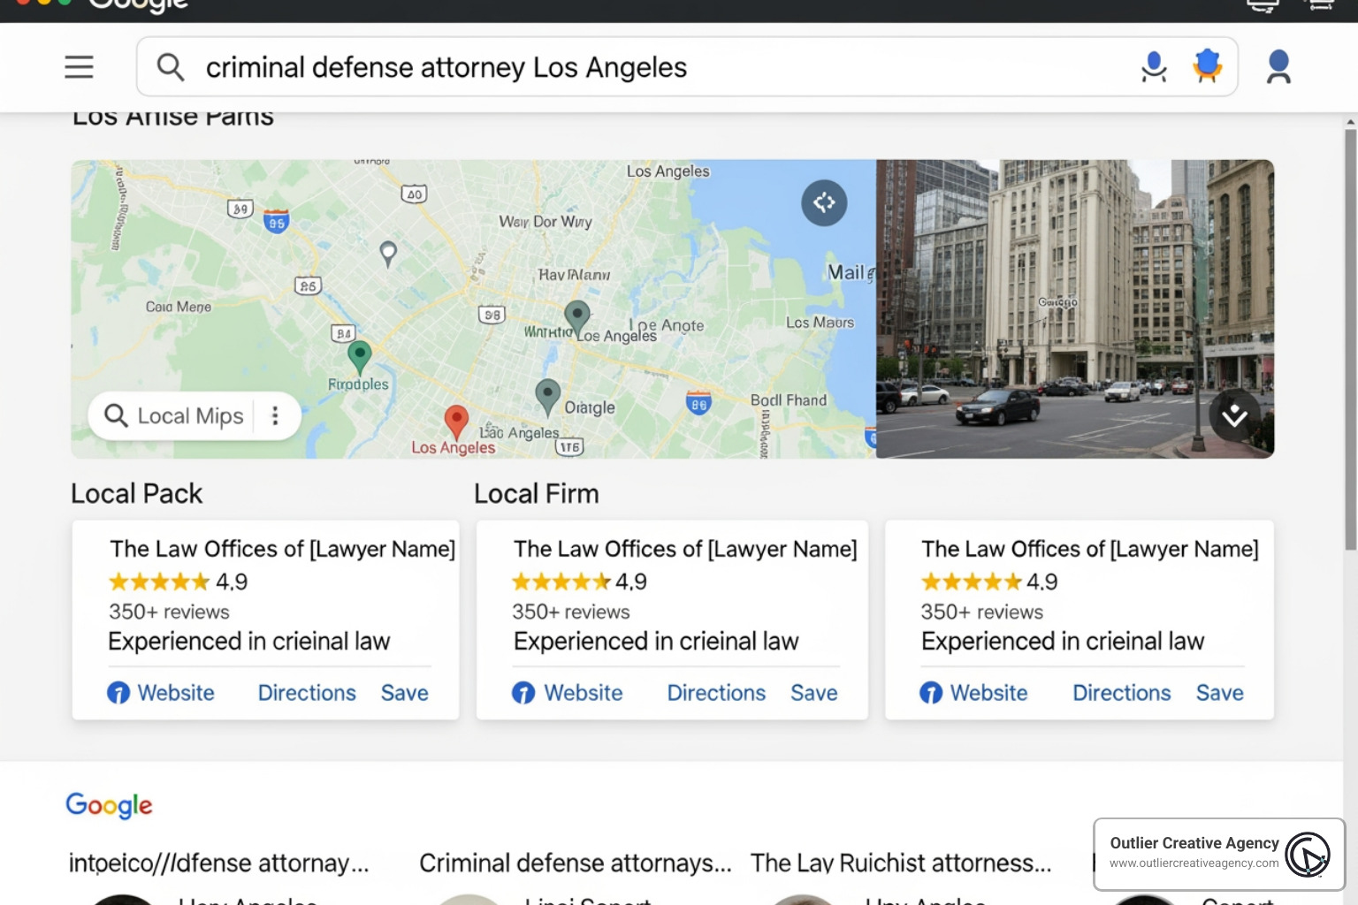Screen dimensions: 1358x905
Task: Click website icon in third listing
Action: click(x=931, y=693)
